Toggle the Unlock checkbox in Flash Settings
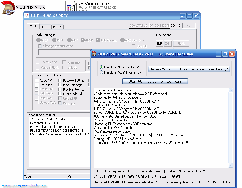The height and width of the screenshot is (188, 242). tap(64, 68)
